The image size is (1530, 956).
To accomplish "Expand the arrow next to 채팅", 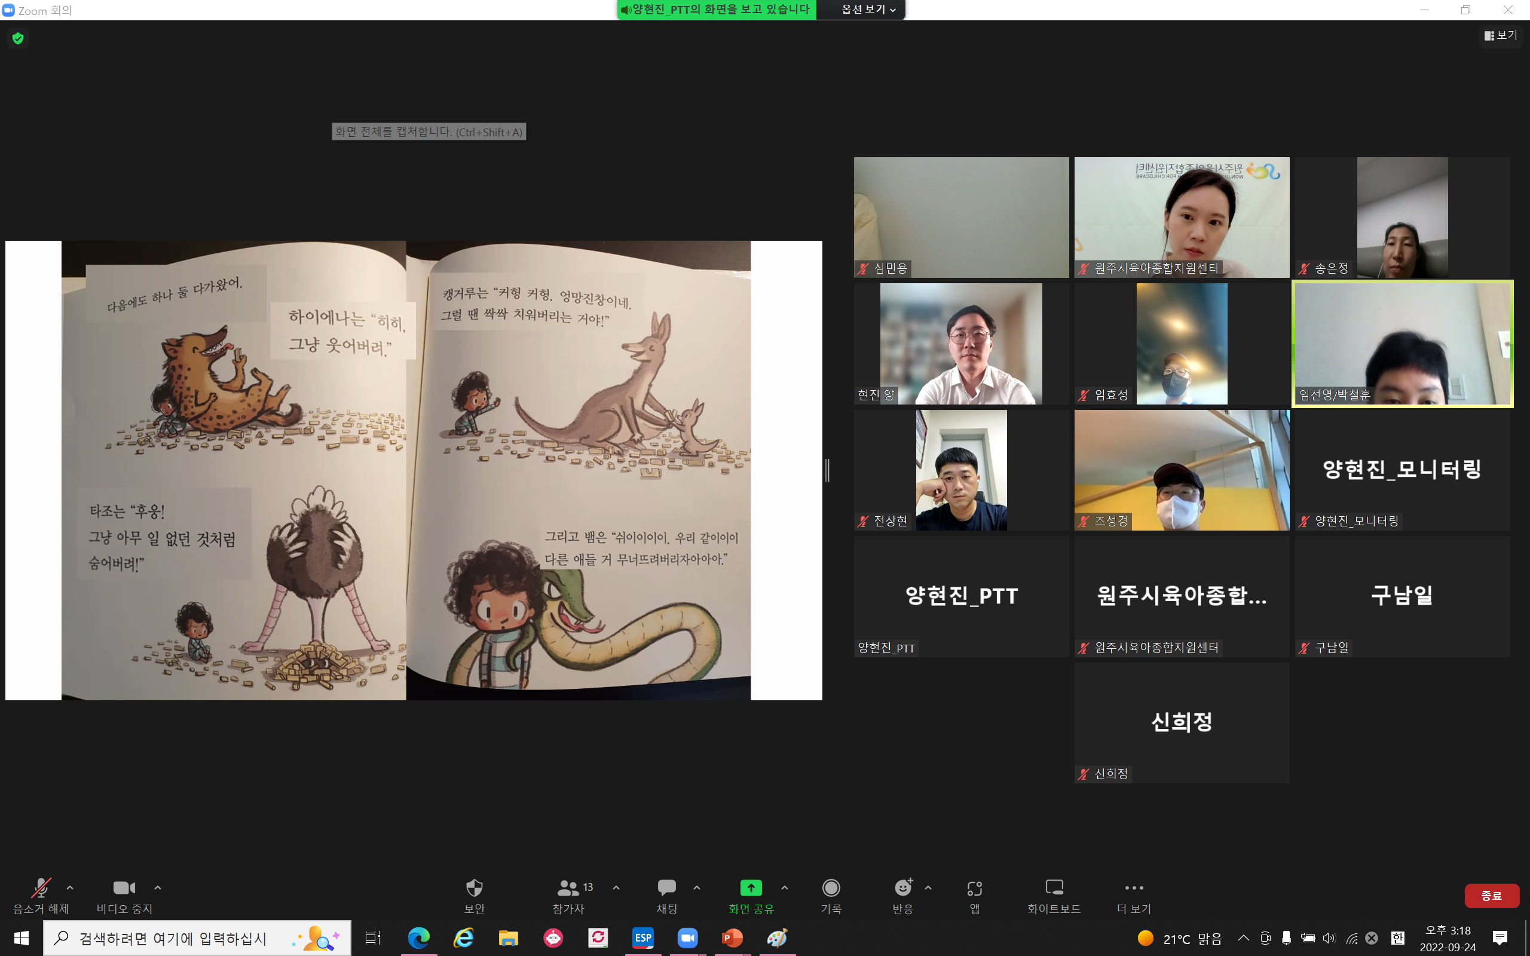I will [697, 888].
